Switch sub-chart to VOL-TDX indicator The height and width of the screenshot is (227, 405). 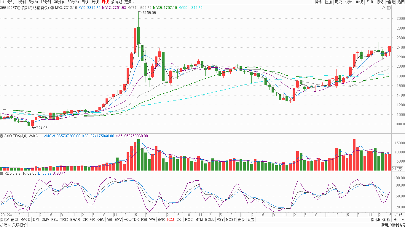pos(131,220)
